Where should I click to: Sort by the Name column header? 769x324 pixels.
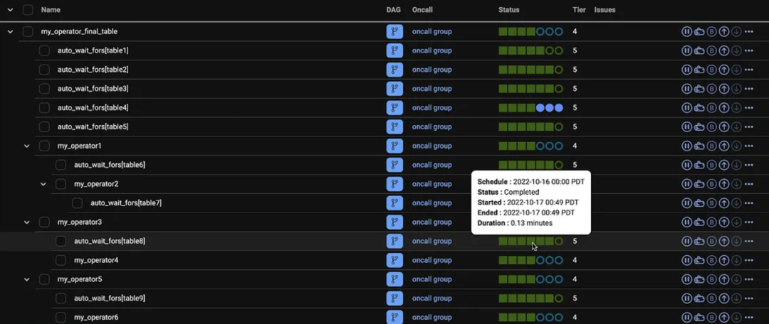pos(51,10)
